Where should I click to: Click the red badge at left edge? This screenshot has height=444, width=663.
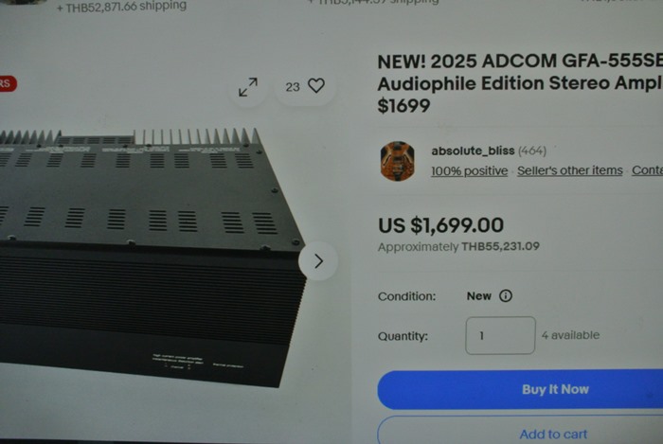[x=8, y=83]
